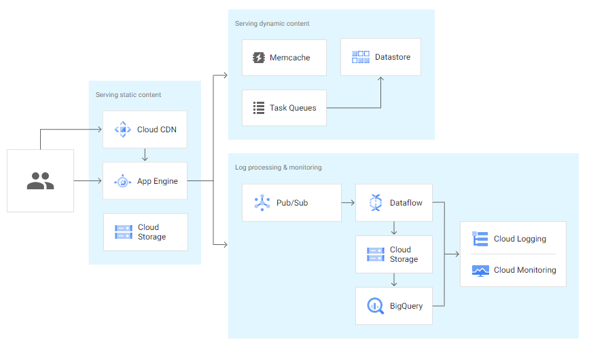
Task: Click the Cloud Logging icon
Action: 480,239
